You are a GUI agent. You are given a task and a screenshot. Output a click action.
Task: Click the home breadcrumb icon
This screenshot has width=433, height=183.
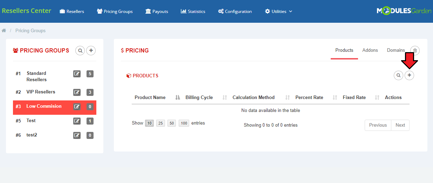4,31
